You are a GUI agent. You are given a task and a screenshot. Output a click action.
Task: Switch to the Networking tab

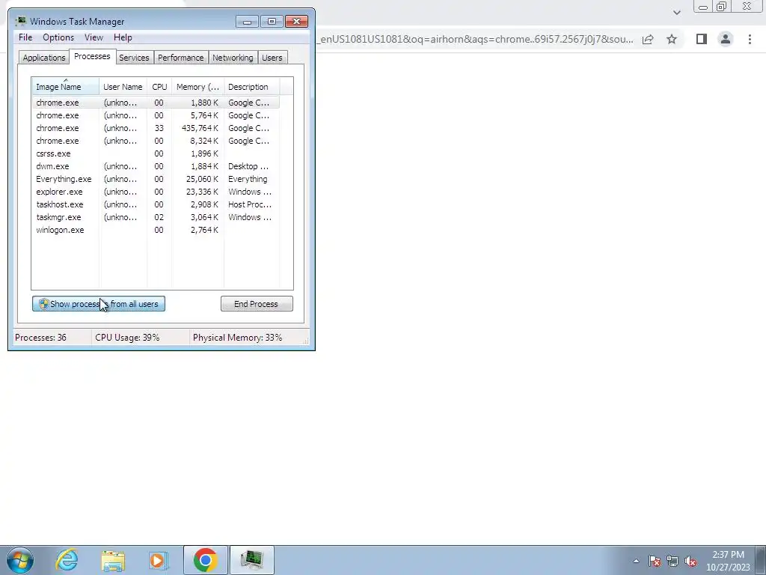pos(233,58)
